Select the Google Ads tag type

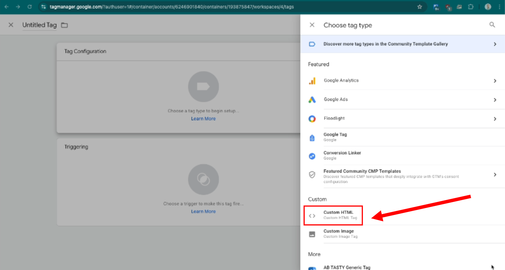coord(403,100)
